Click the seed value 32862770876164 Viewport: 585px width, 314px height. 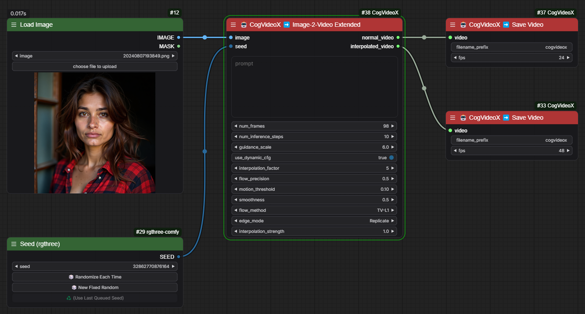tap(151, 267)
